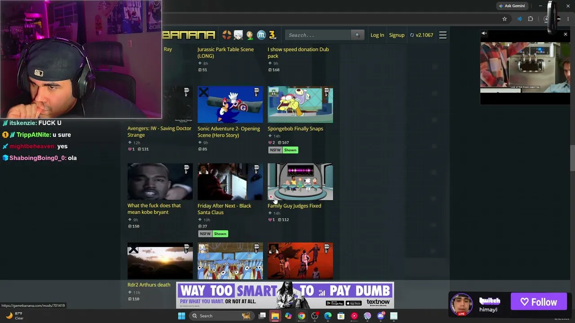Open Task View from the taskbar

(x=262, y=316)
